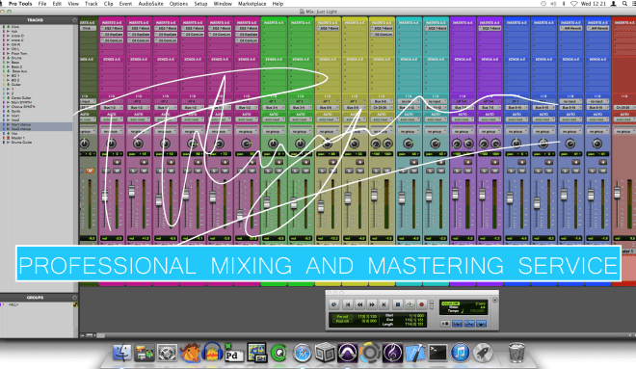
Task: Toggle the Pre-roll button in the Transport
Action: click(343, 316)
